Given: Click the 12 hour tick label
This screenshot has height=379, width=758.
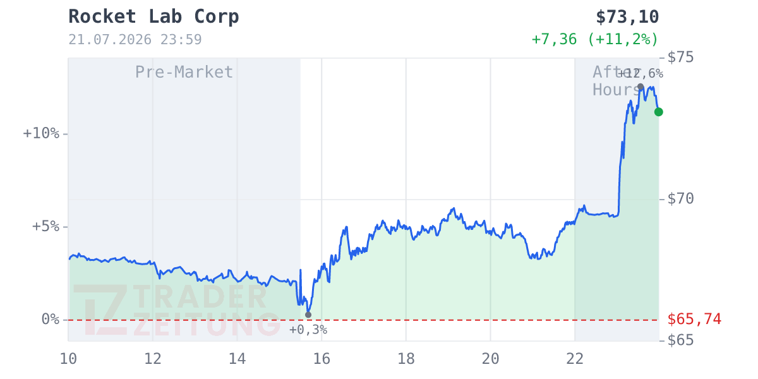Looking at the screenshot, I should coord(153,359).
